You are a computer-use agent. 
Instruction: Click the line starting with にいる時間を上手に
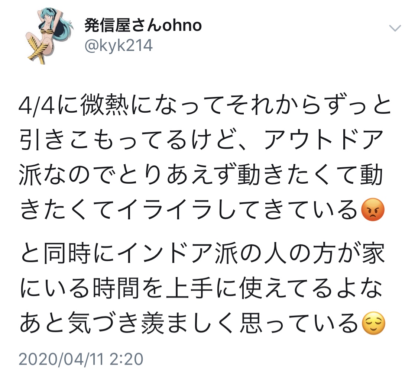pos(201,288)
